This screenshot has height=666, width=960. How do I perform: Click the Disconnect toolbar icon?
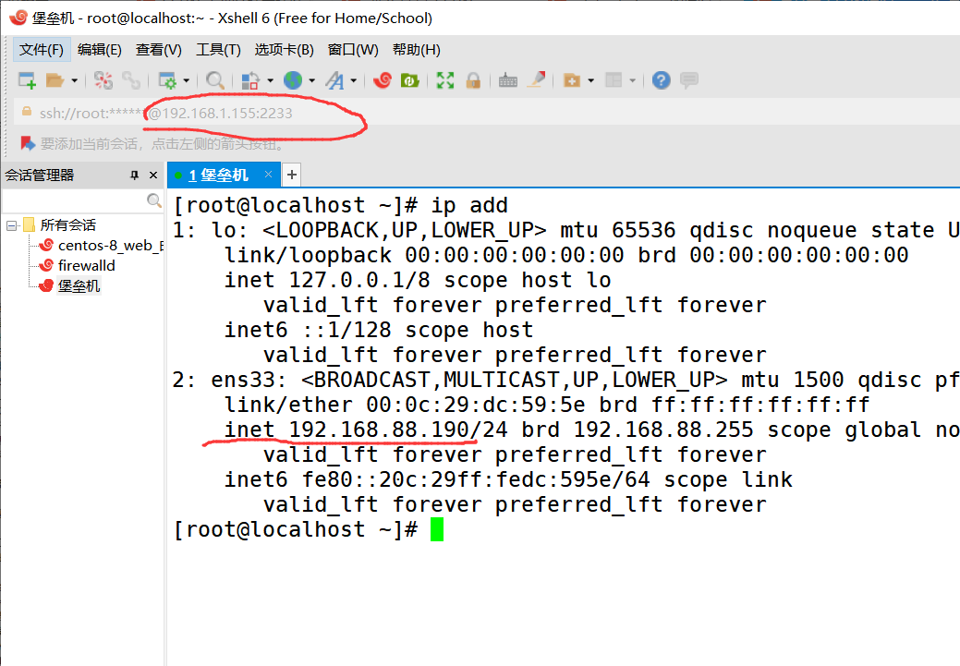(103, 80)
